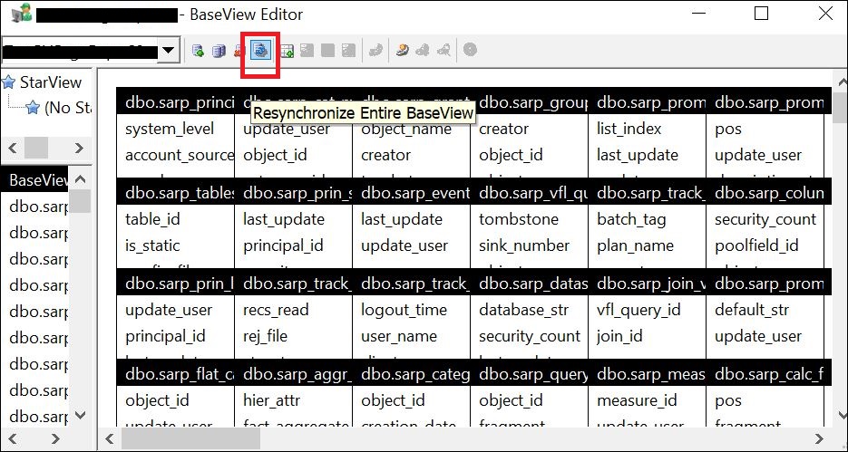
Task: Click down arrow of BaseView list scrollbar
Action: [x=81, y=416]
